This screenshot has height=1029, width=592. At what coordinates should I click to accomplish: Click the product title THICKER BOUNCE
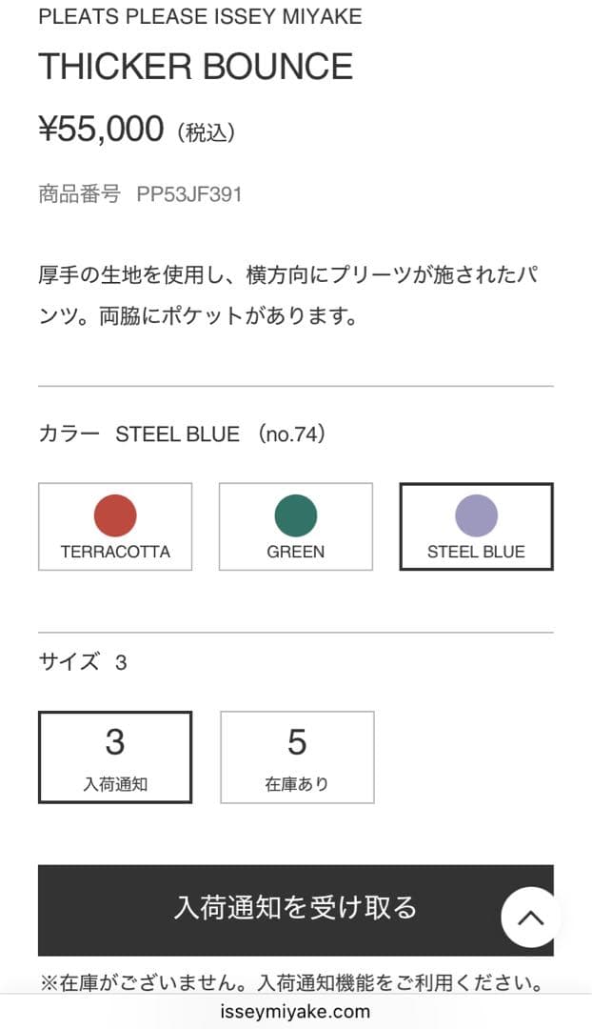(x=195, y=66)
